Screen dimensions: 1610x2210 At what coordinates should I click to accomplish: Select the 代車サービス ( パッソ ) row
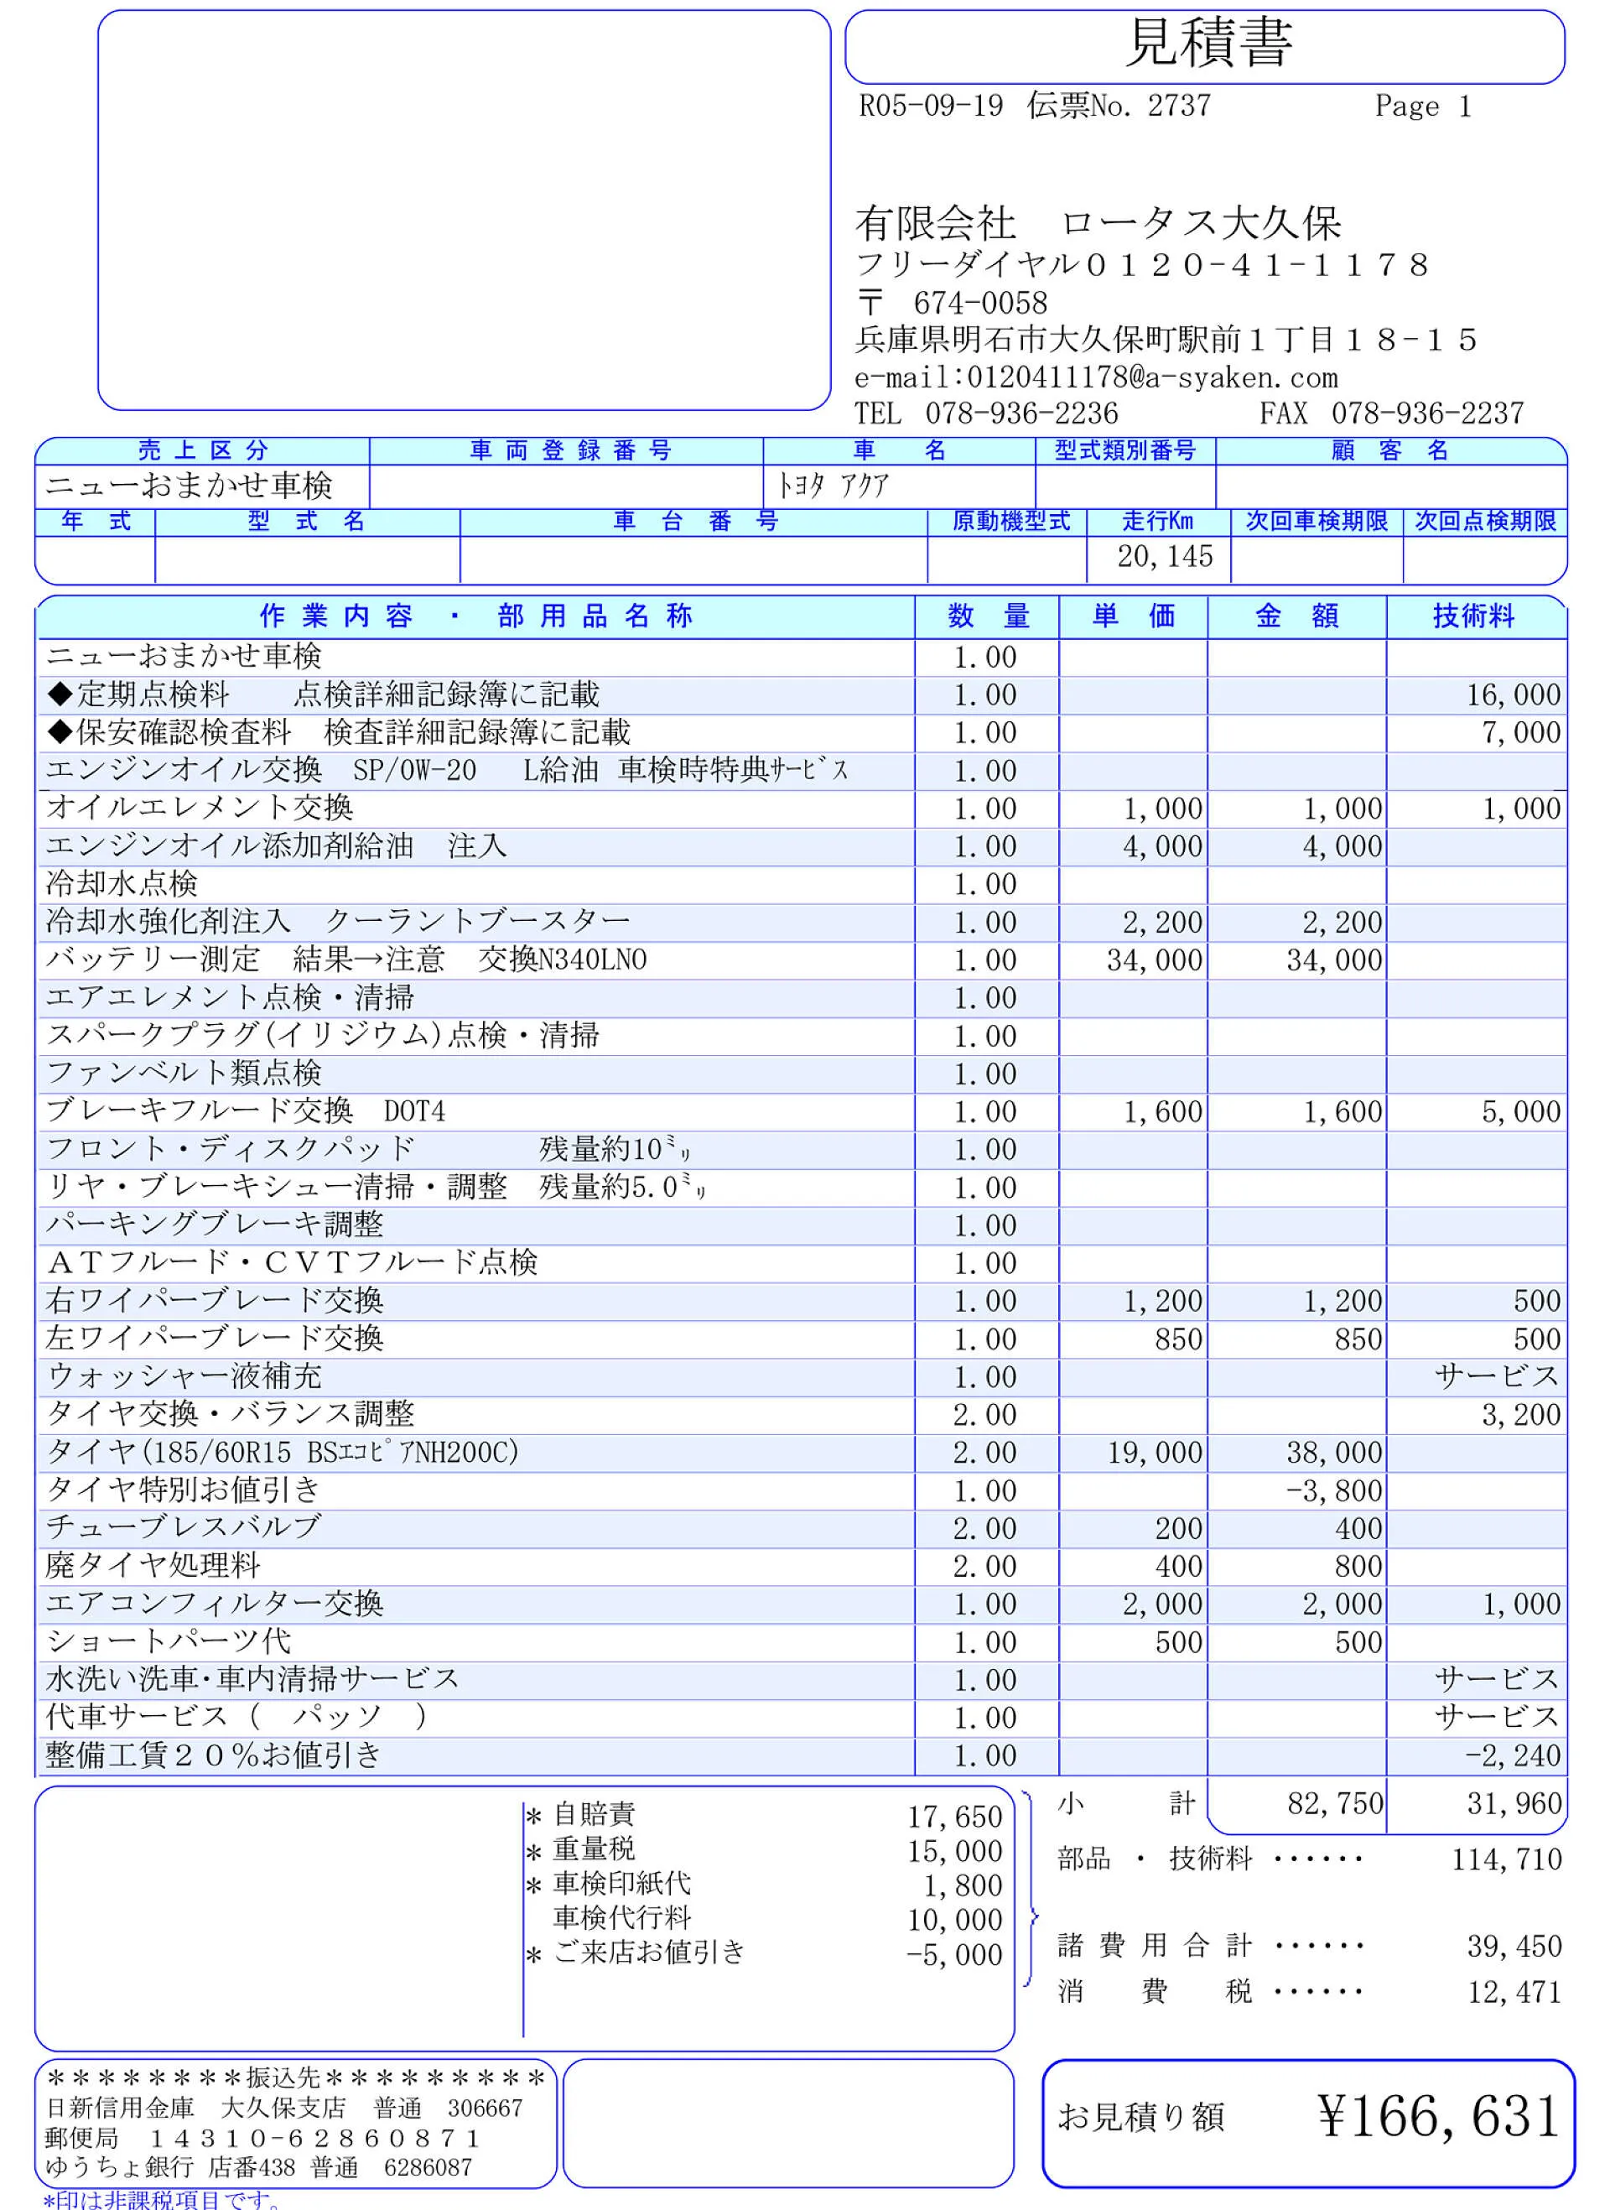click(801, 1719)
